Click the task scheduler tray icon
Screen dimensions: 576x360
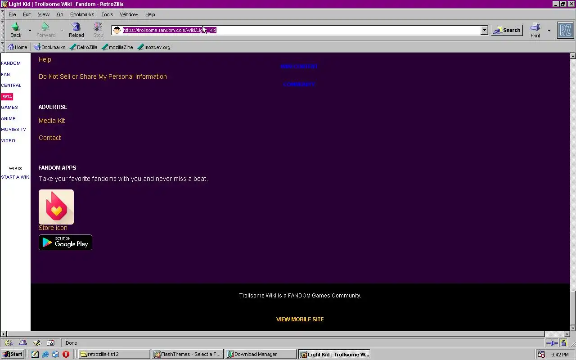[541, 354]
